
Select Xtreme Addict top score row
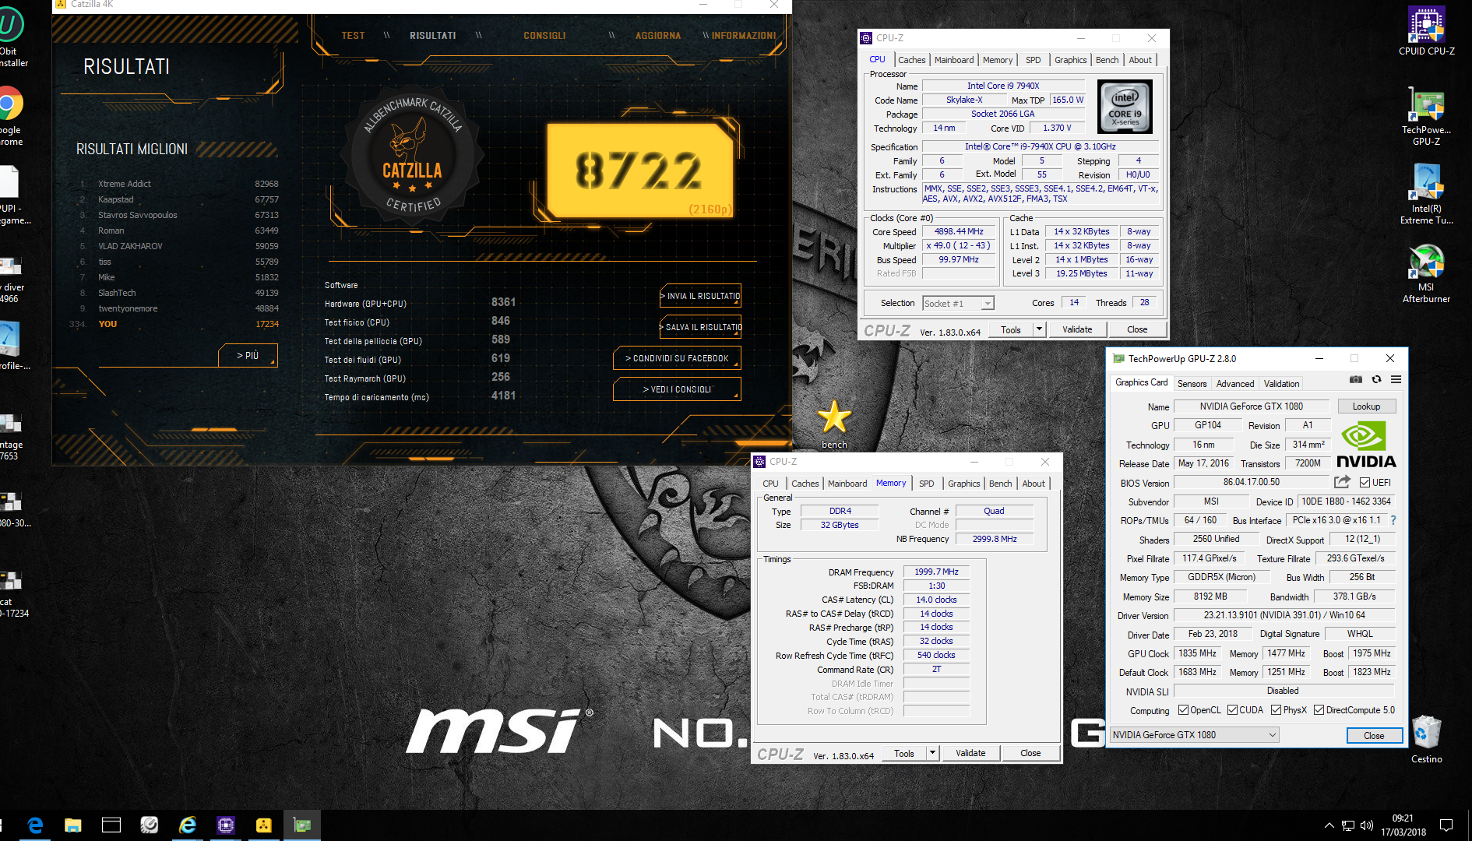tap(179, 184)
